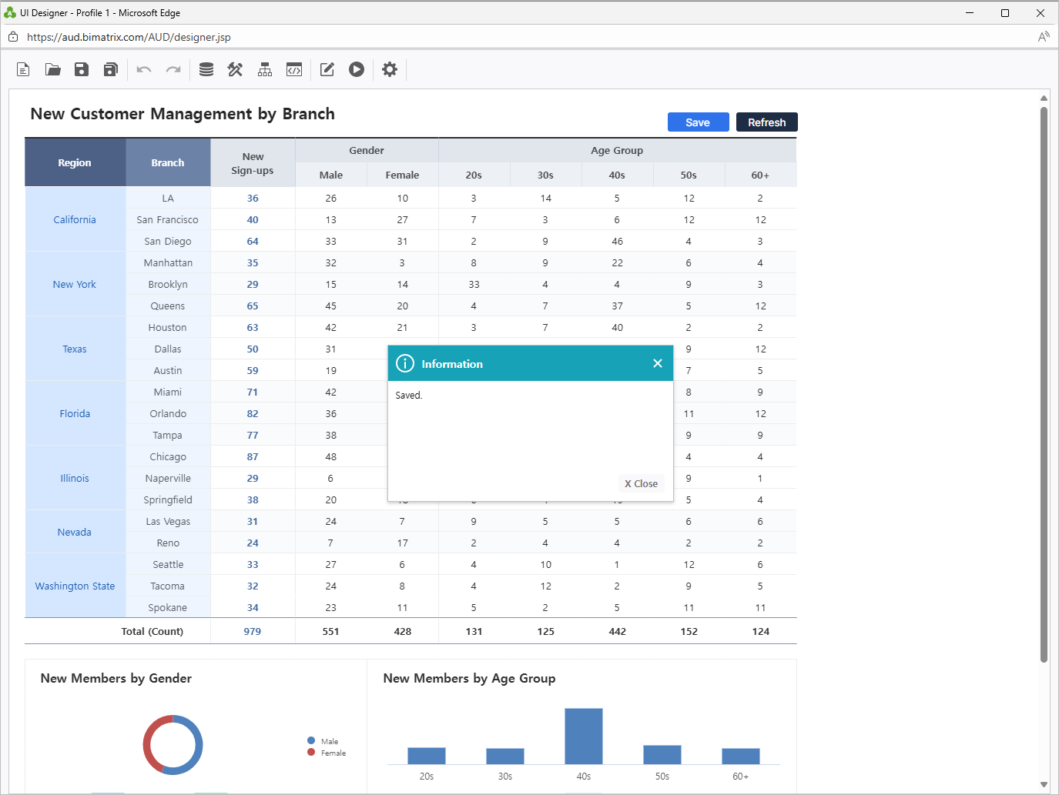1059x795 pixels.
Task: Open an existing file
Action: (x=52, y=69)
